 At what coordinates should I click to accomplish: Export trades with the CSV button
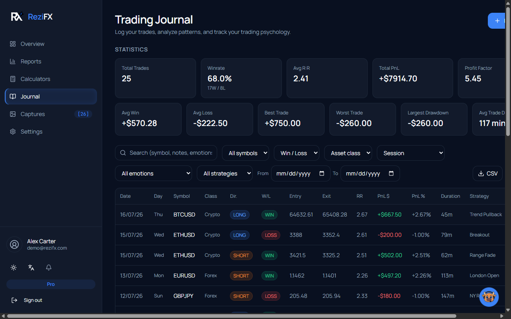pos(487,173)
